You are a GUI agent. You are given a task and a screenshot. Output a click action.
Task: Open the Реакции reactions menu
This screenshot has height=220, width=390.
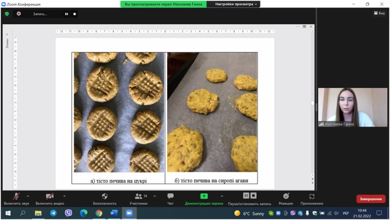click(x=286, y=199)
